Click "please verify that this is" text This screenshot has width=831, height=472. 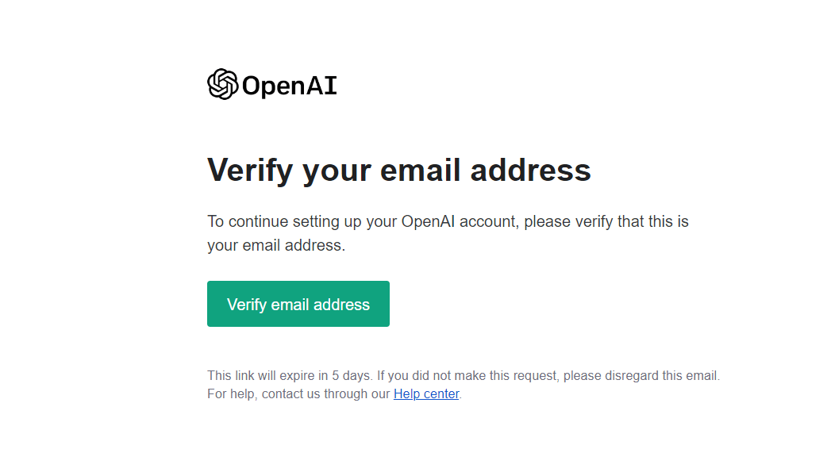click(x=606, y=221)
